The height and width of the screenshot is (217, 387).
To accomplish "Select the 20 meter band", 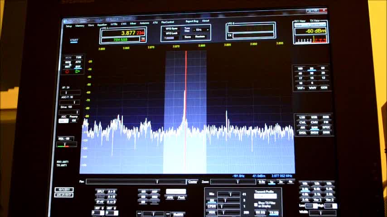I will tap(323, 73).
